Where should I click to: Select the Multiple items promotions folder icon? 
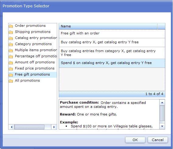[x=11, y=50]
